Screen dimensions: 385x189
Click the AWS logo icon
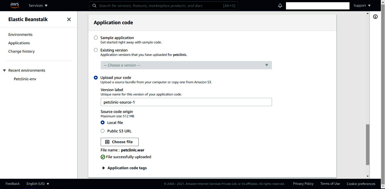15,5
